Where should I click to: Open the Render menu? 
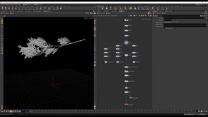(x=8, y=5)
